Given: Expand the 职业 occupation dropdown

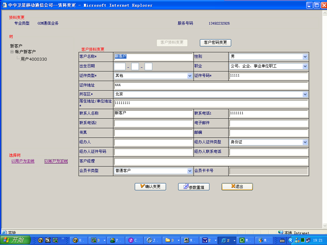Looking at the screenshot, I should [x=305, y=66].
